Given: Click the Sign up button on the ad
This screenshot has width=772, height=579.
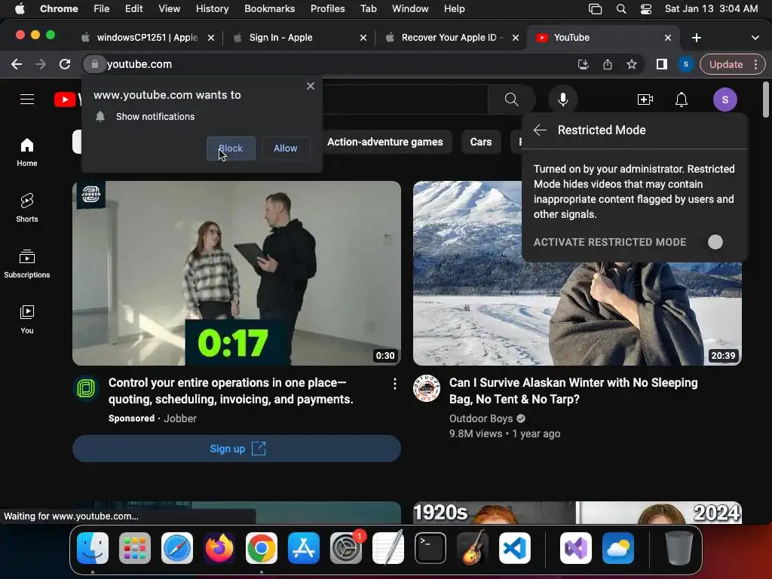Looking at the screenshot, I should coord(237,449).
